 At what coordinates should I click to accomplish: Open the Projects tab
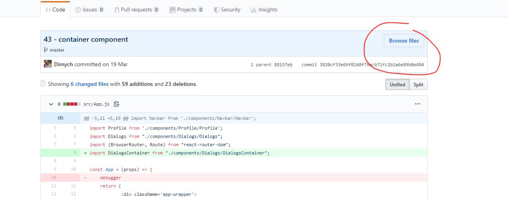(x=187, y=10)
